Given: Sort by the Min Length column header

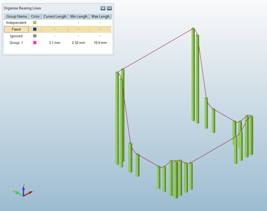Looking at the screenshot, I should (x=78, y=17).
